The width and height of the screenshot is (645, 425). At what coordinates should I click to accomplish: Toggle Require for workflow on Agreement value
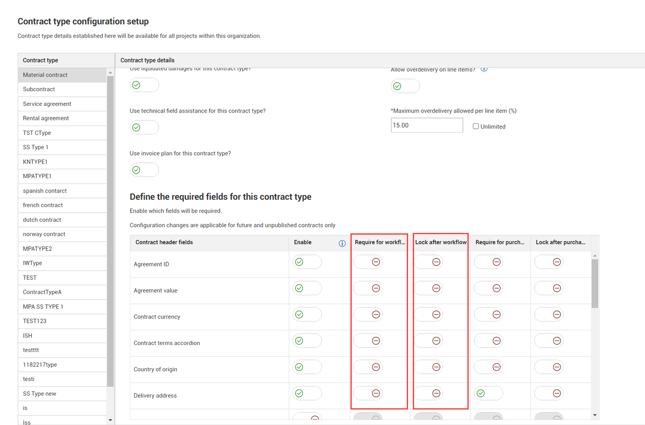368,288
